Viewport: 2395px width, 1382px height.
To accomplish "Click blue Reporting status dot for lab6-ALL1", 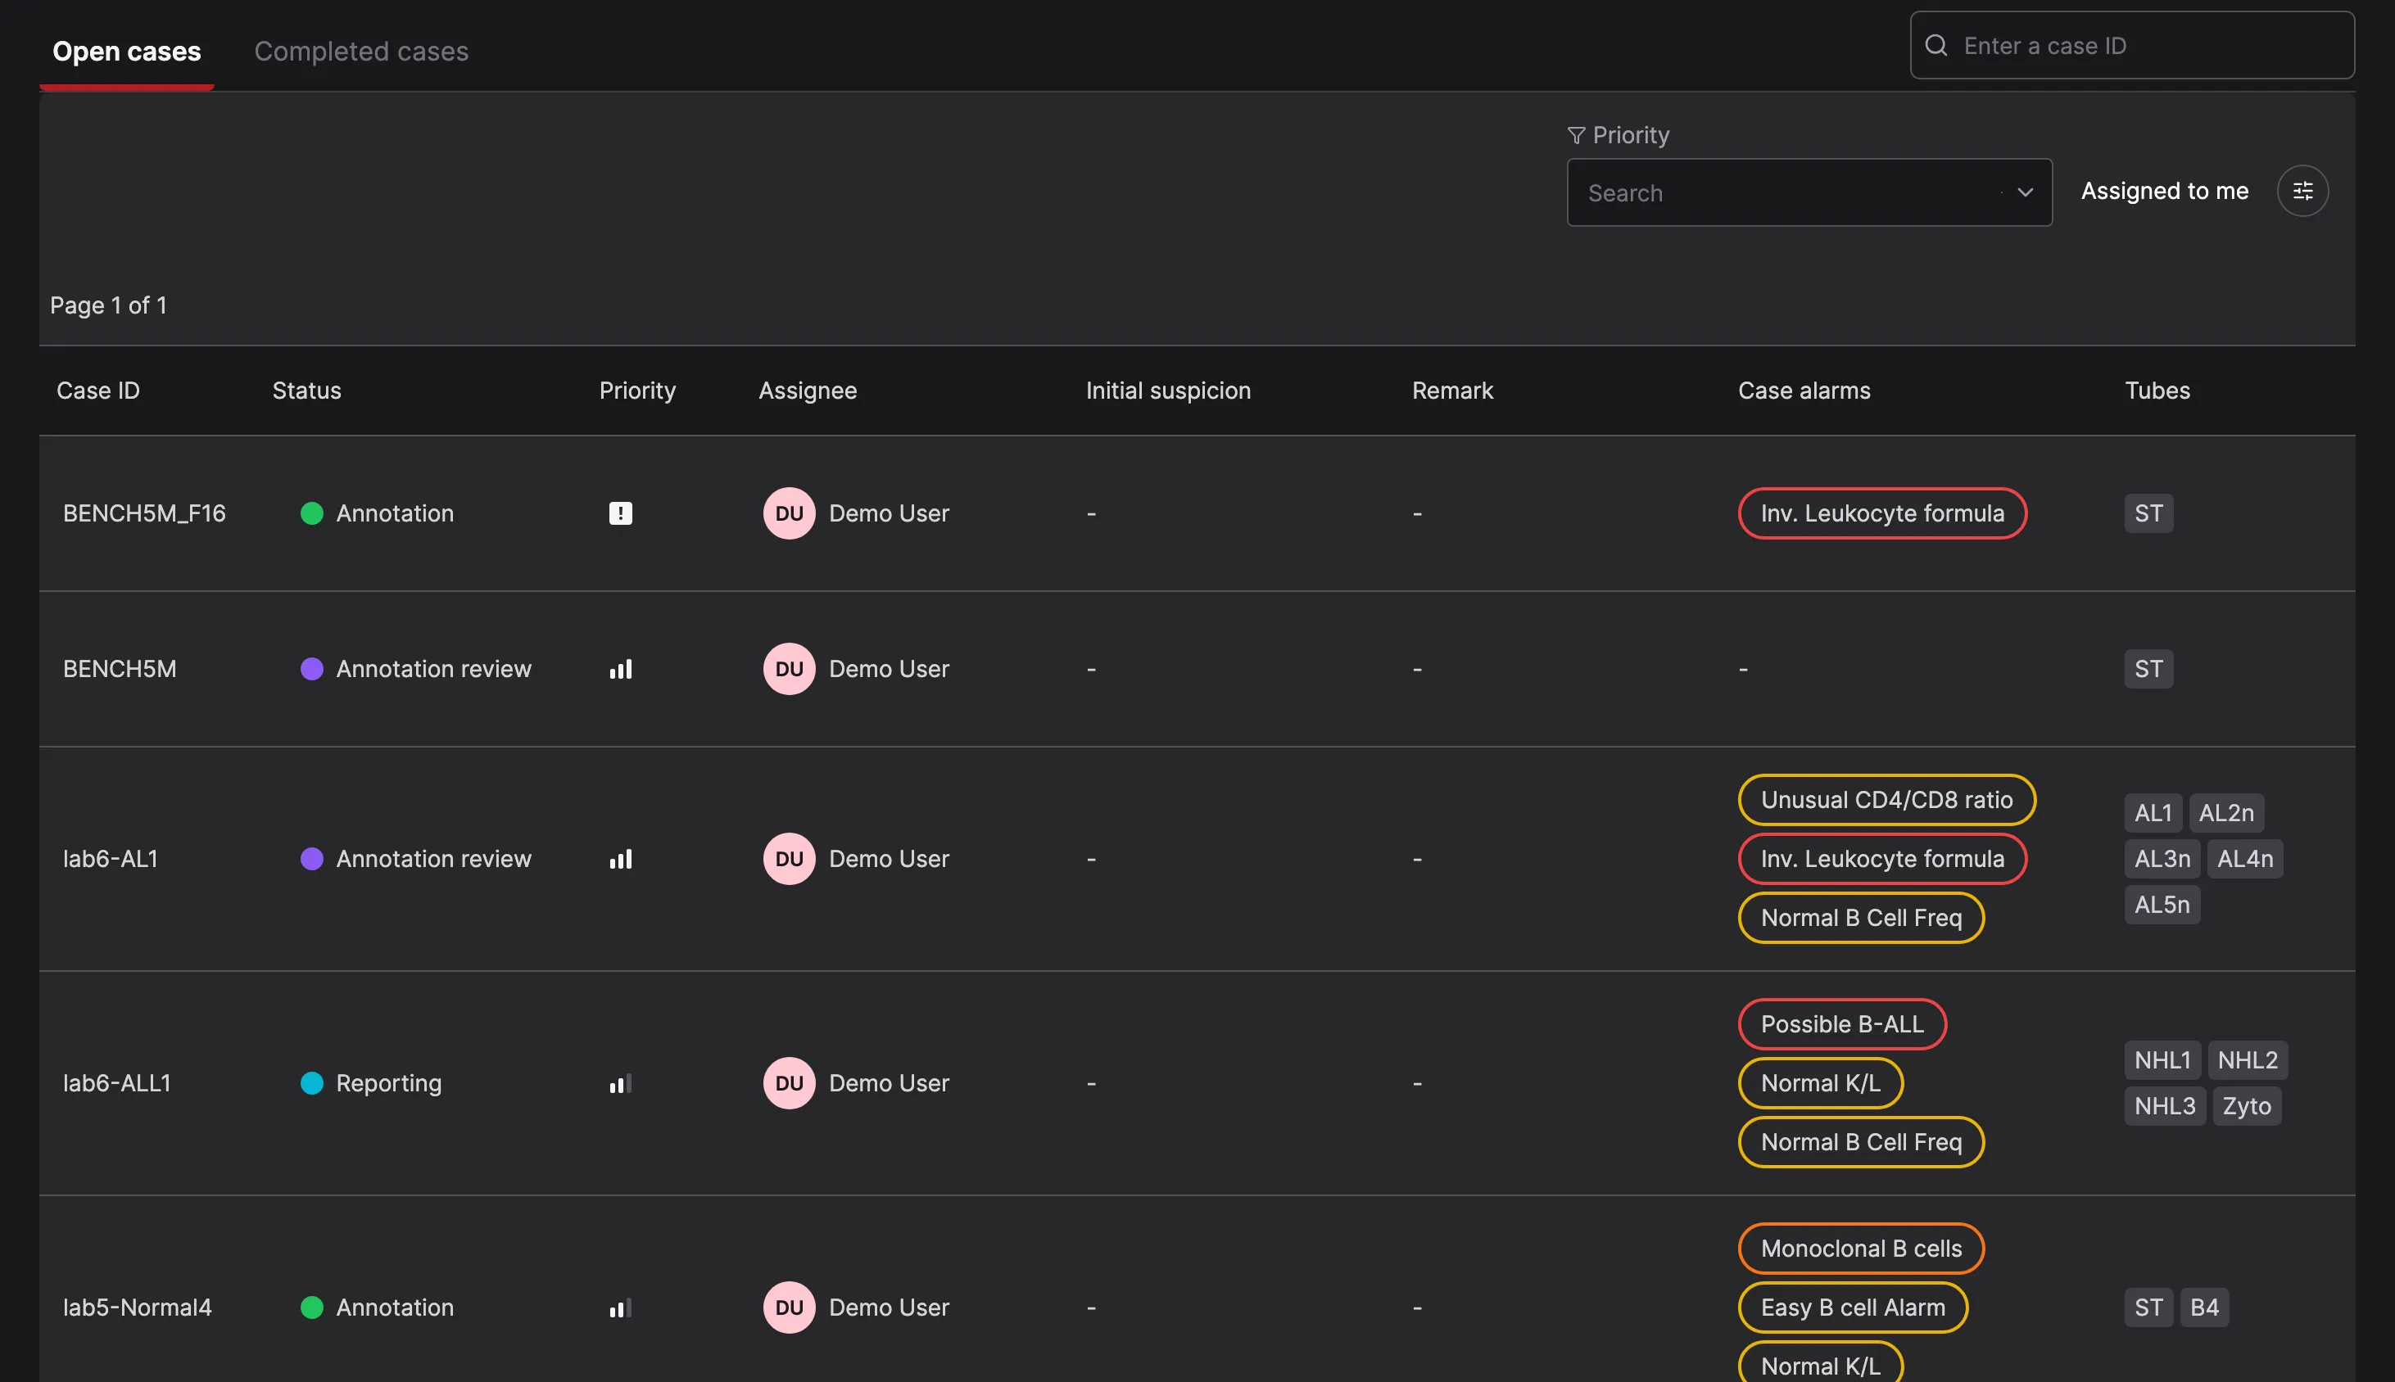I will point(311,1083).
